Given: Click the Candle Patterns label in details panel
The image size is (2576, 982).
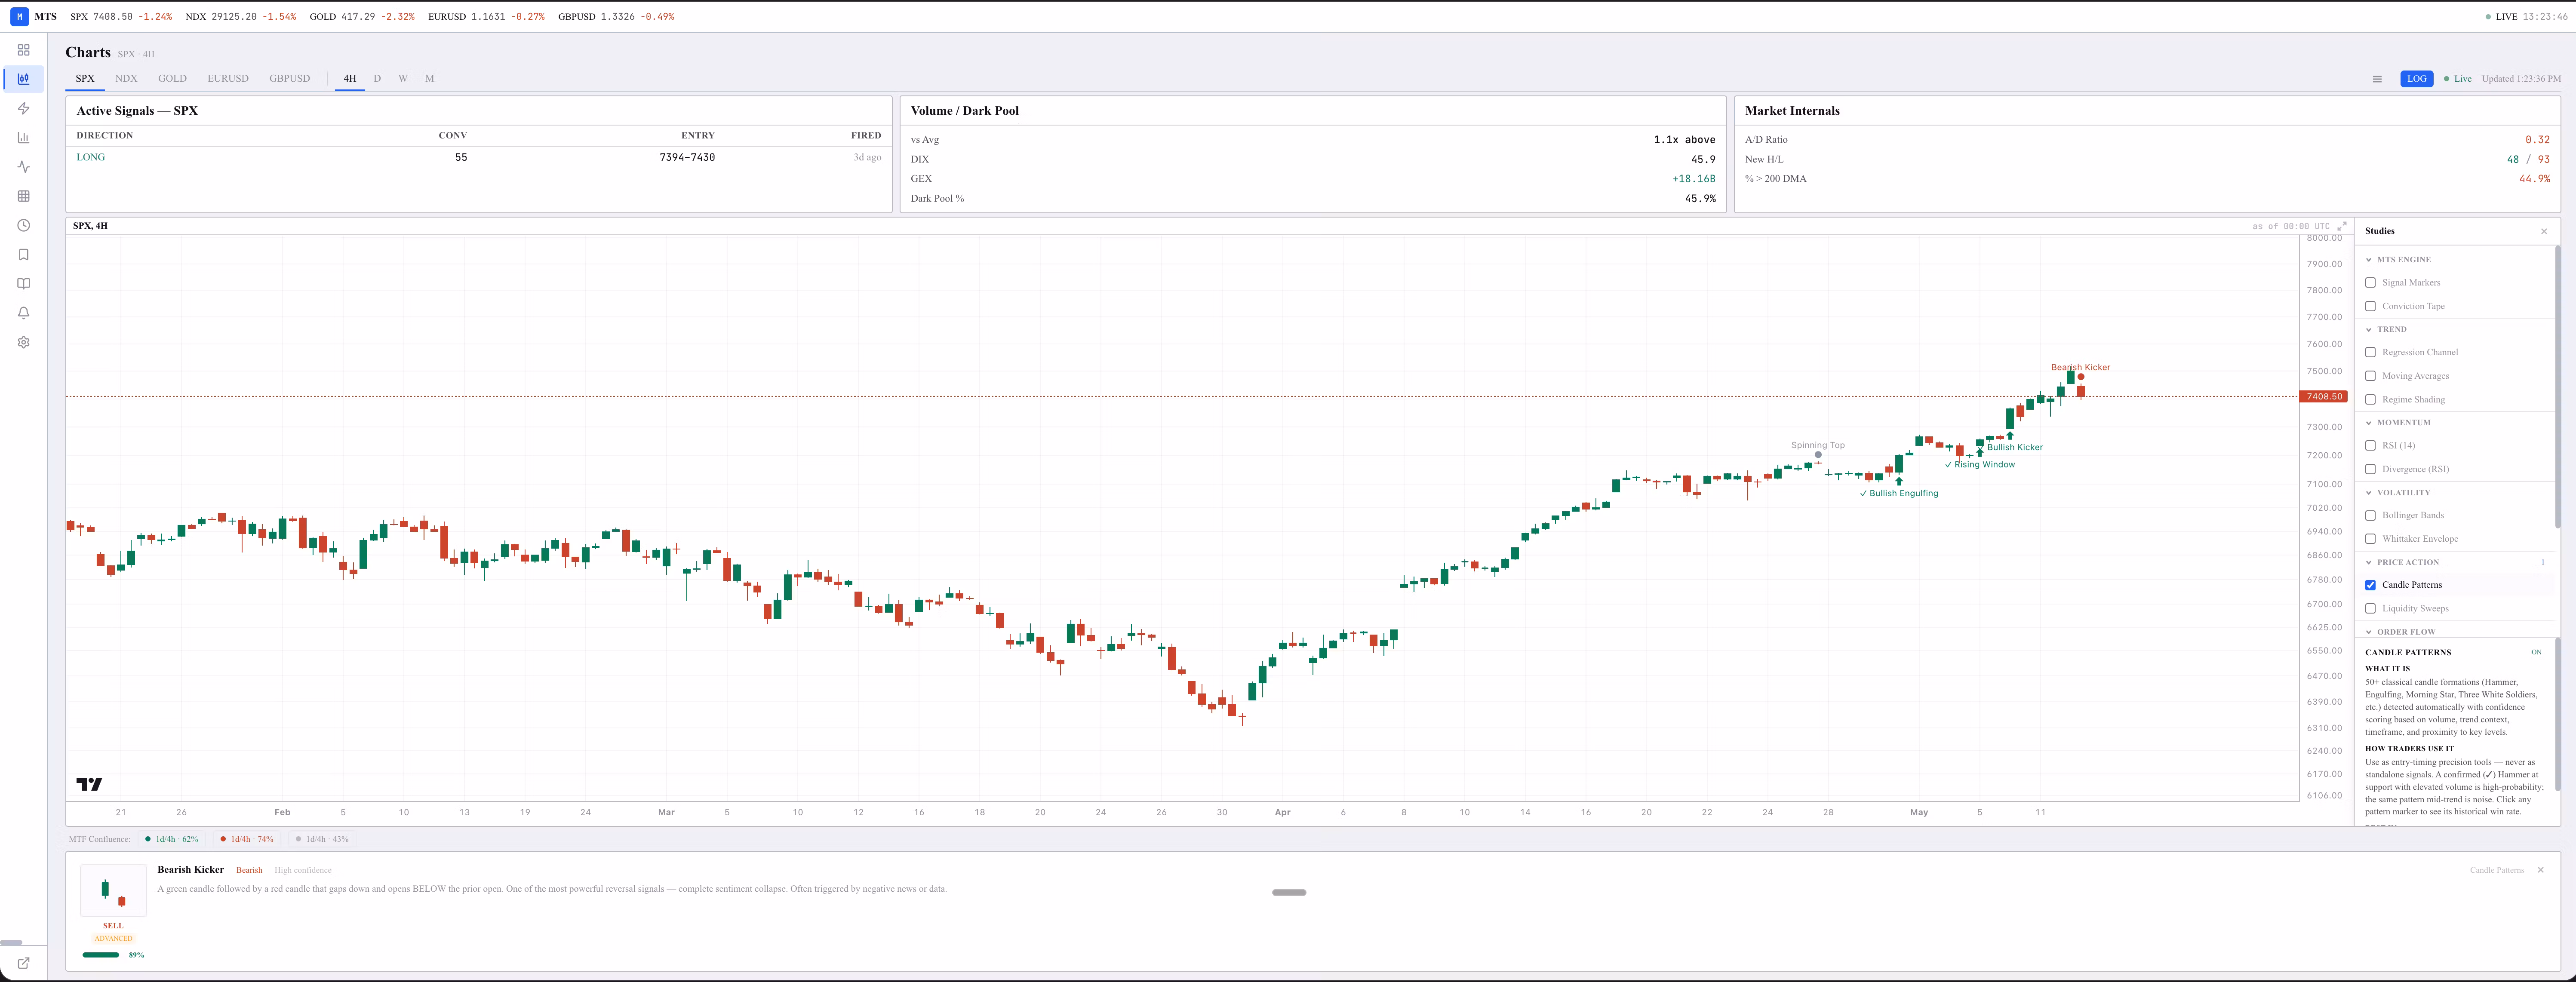Looking at the screenshot, I should pyautogui.click(x=2497, y=871).
